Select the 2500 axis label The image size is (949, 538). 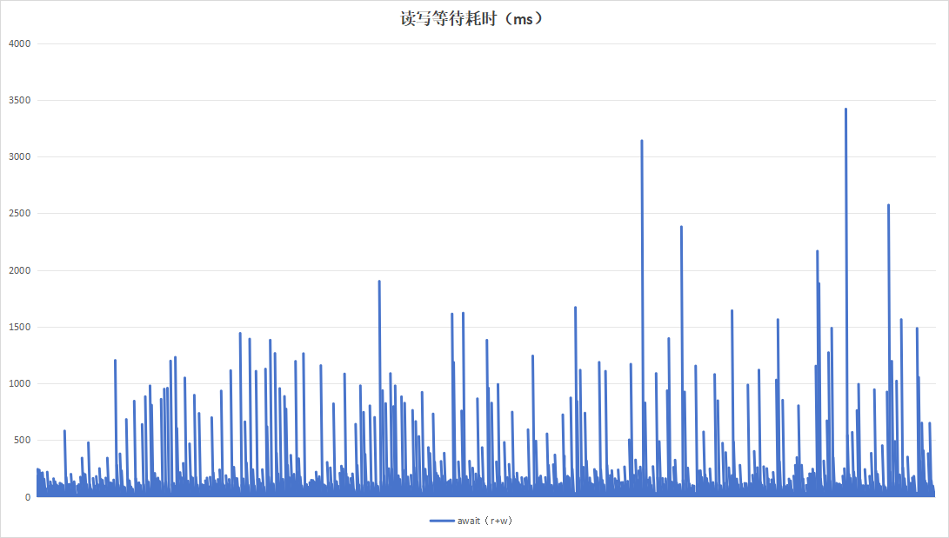[19, 214]
